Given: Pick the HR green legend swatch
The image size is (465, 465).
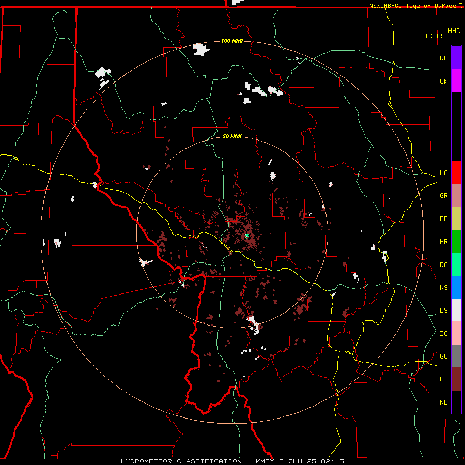Looking at the screenshot, I should (456, 242).
